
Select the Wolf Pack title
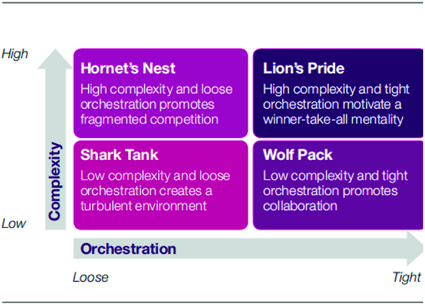click(x=298, y=155)
